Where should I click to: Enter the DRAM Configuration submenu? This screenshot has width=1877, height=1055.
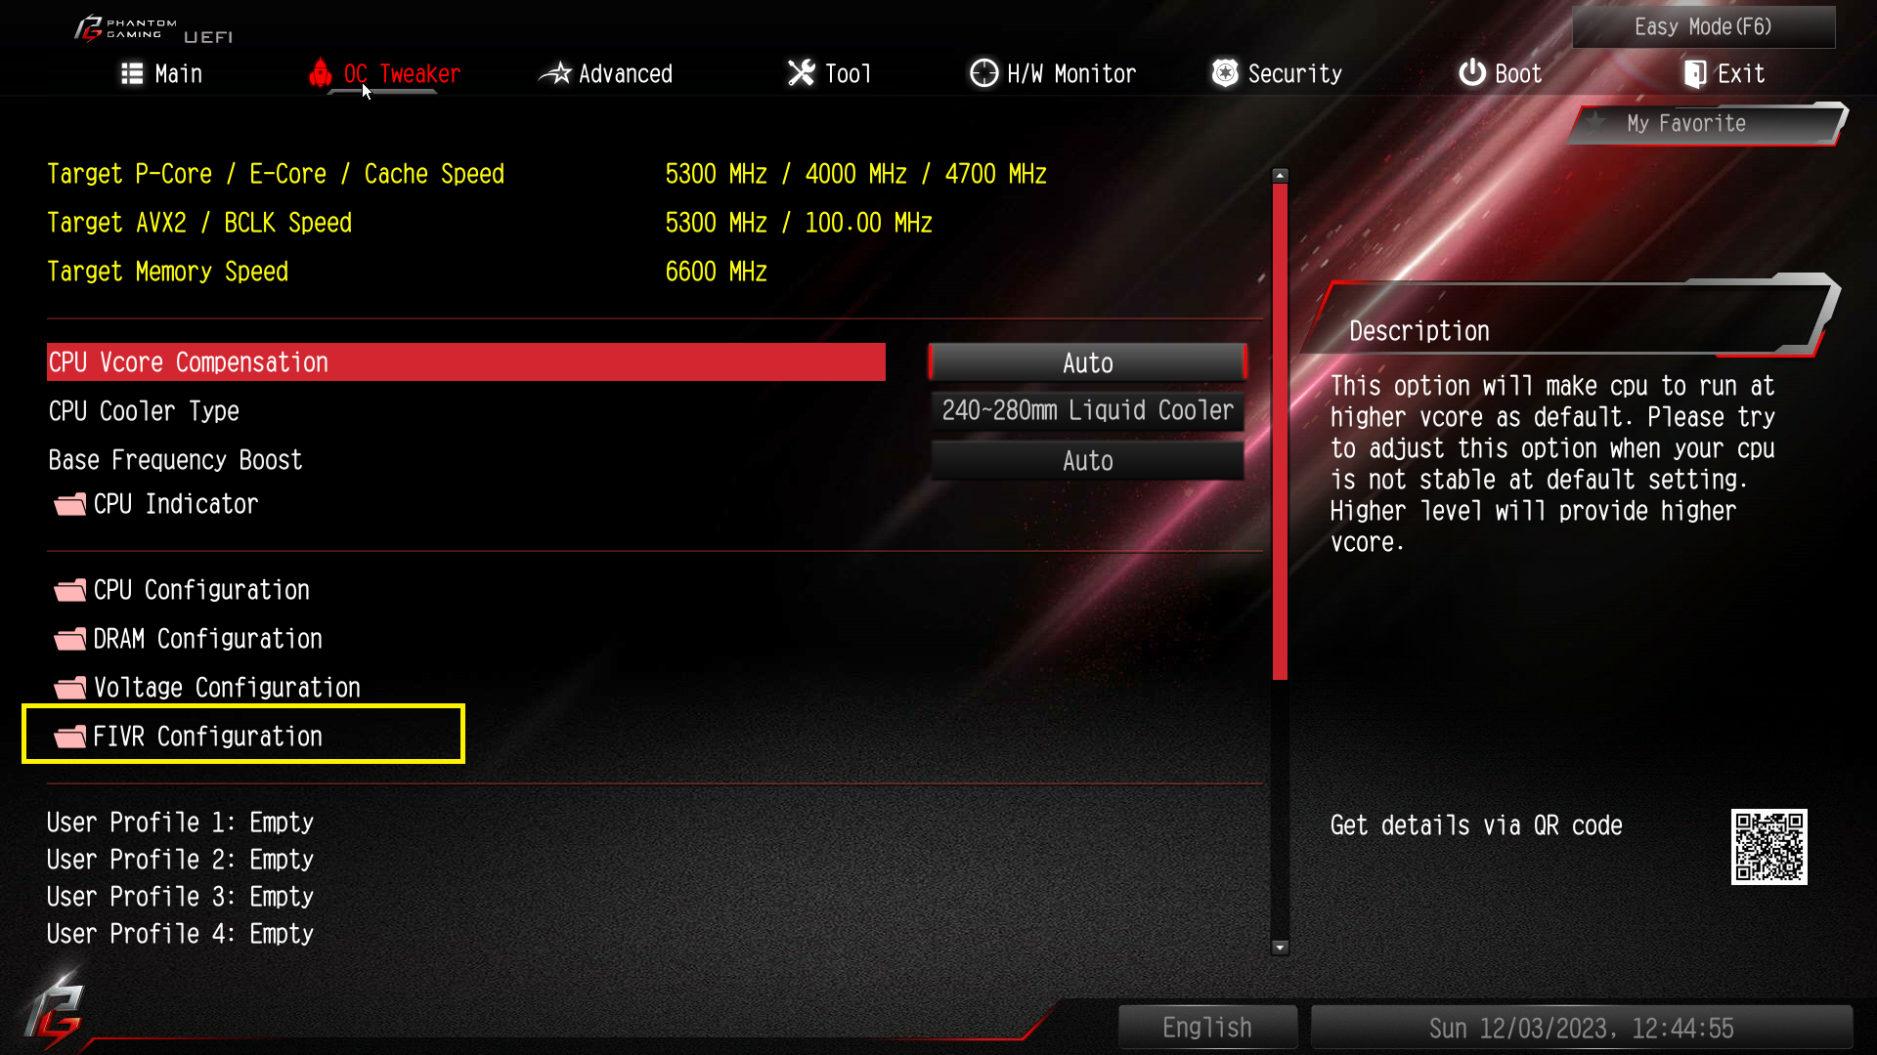point(189,639)
